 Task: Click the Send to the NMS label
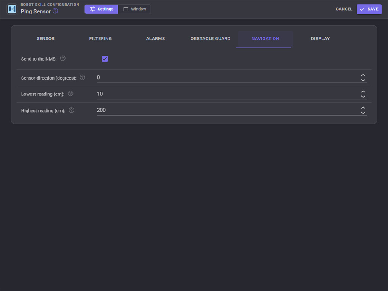pos(39,59)
